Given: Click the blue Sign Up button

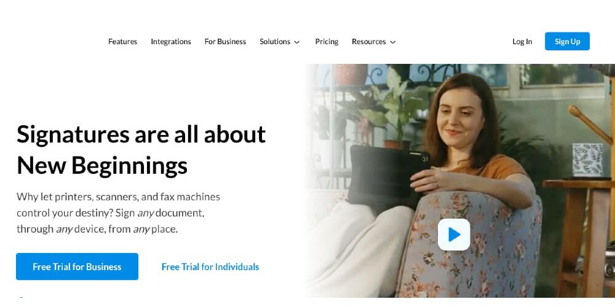Looking at the screenshot, I should [567, 41].
